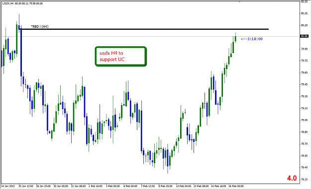
Task: Click the 10 Feb 04:00 time label
Action: (183, 186)
